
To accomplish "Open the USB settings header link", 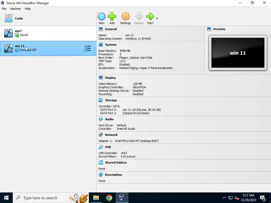I will click(108, 147).
